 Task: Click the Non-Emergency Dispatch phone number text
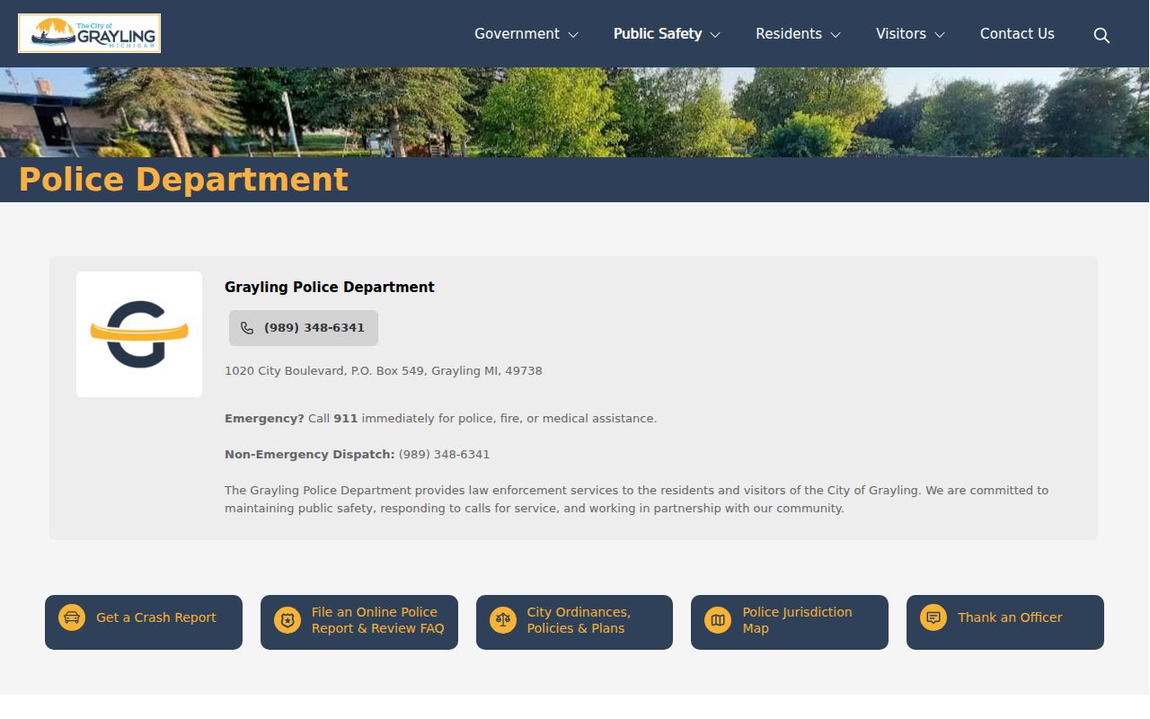click(x=445, y=455)
